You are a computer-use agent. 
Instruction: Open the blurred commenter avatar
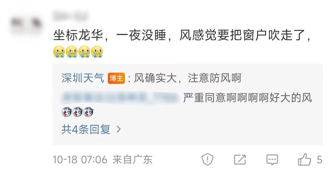26,25
